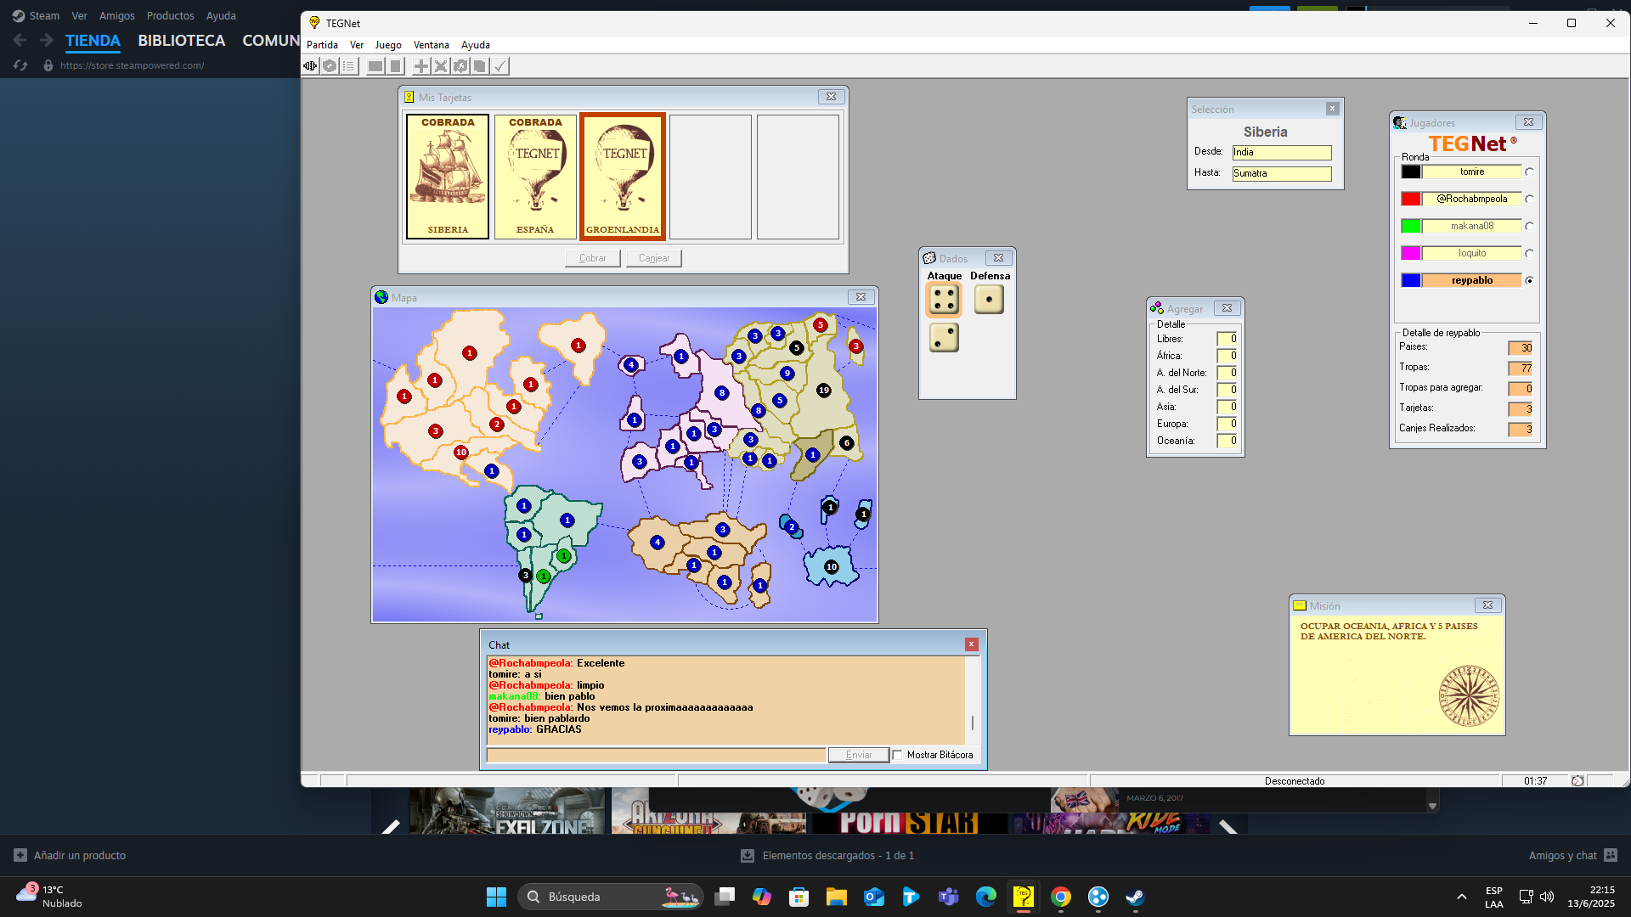Click the África troop count field
The height and width of the screenshot is (917, 1631).
[x=1227, y=356]
